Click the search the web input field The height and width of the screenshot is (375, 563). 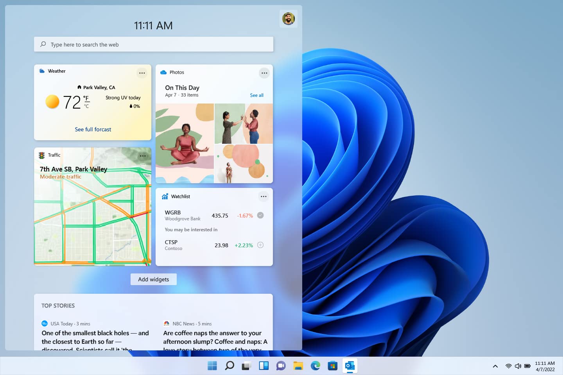pos(153,44)
